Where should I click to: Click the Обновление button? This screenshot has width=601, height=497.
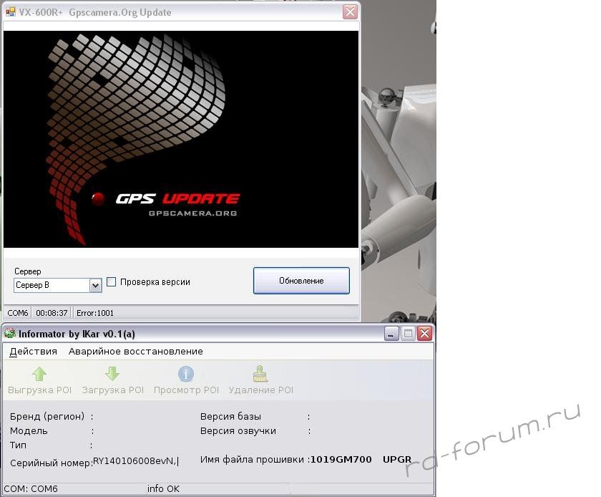point(301,281)
